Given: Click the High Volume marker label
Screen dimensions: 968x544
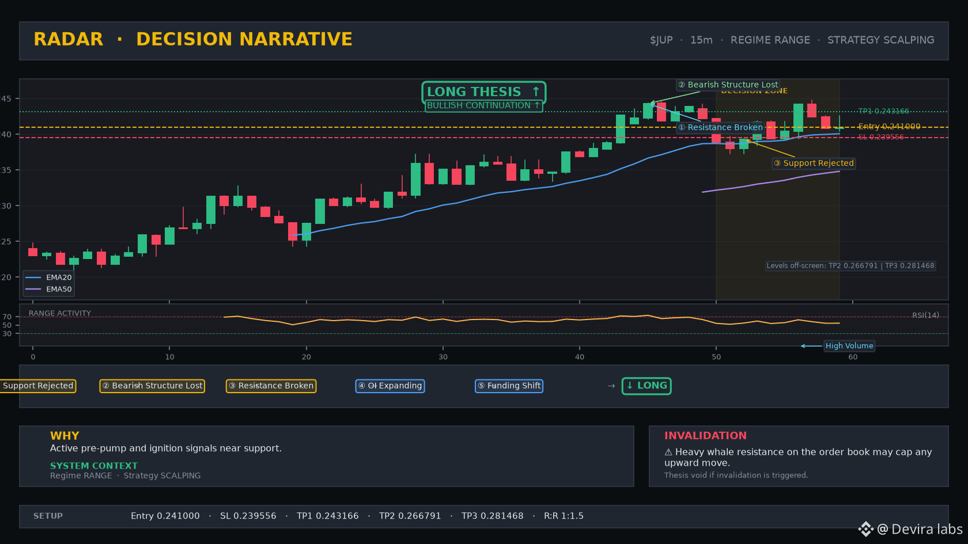Looking at the screenshot, I should 849,346.
